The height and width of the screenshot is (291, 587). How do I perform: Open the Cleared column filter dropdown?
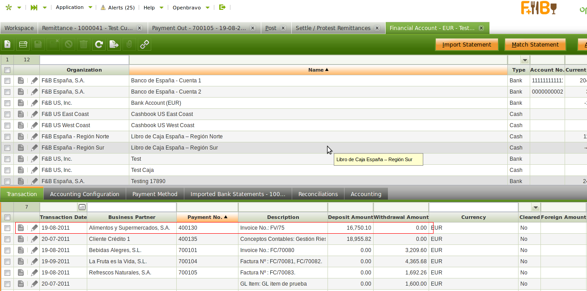536,207
